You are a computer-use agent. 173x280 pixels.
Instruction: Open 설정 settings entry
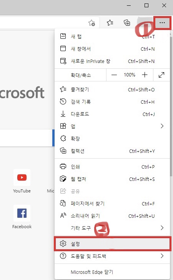(112, 244)
